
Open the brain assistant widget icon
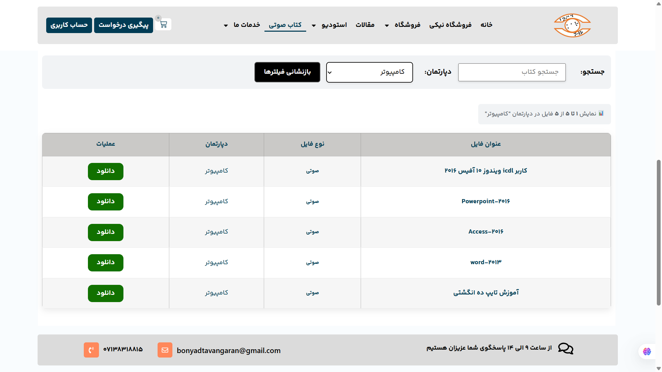(647, 351)
